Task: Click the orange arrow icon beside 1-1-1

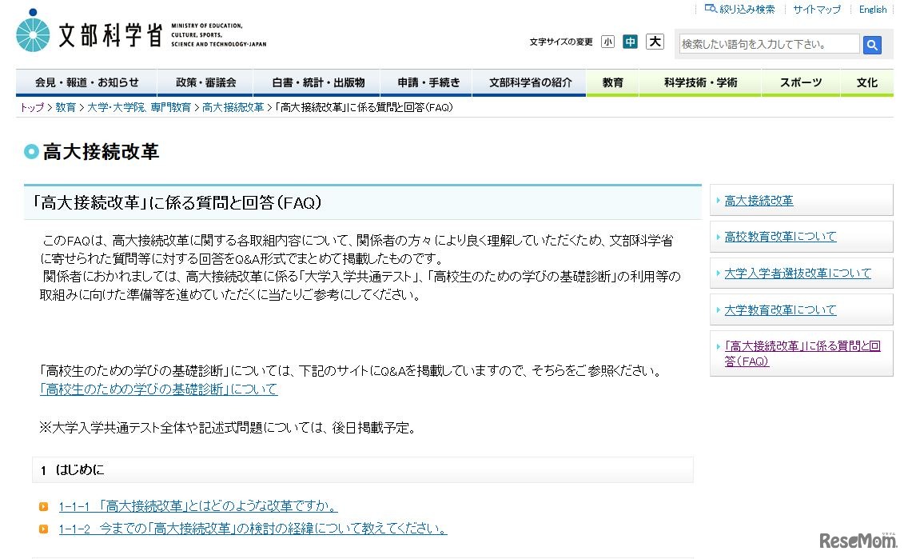Action: pos(43,506)
